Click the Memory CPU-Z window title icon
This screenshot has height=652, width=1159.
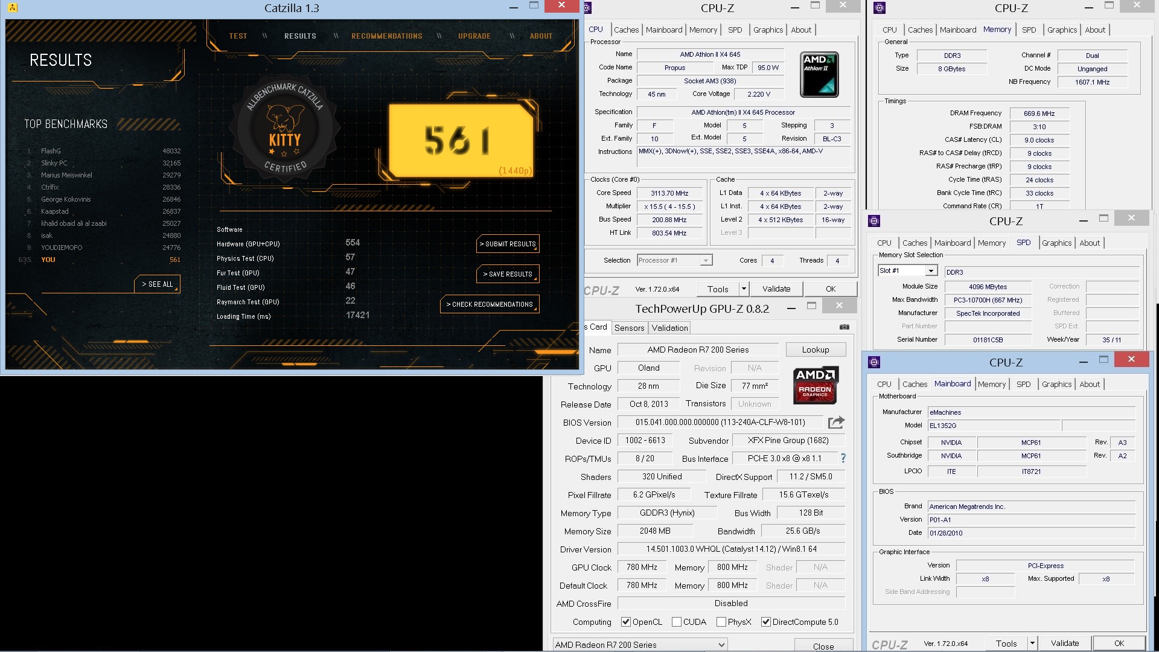coord(880,8)
